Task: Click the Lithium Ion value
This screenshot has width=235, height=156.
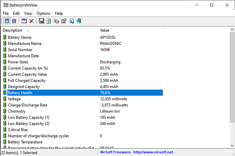Action: tap(110, 111)
